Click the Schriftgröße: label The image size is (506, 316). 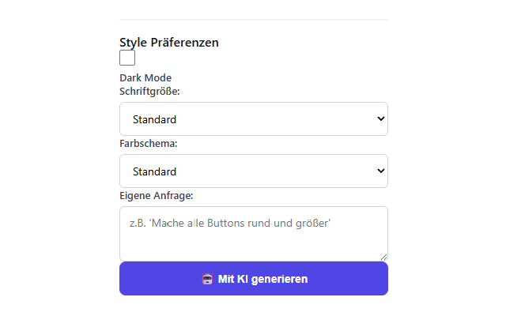click(149, 92)
